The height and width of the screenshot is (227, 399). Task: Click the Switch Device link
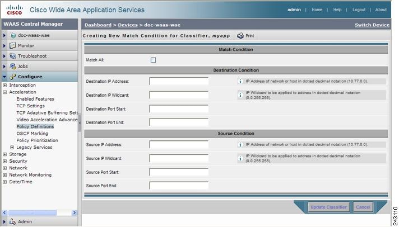(372, 25)
